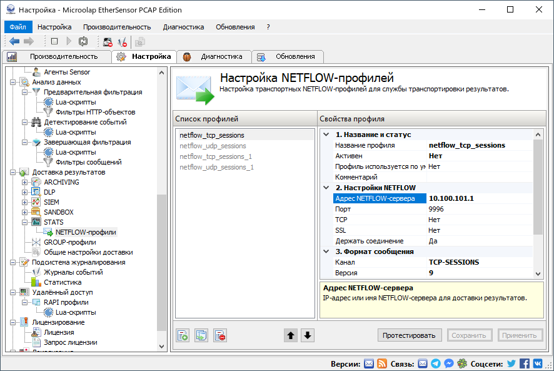Image resolution: width=554 pixels, height=371 pixels.
Task: Click the Протестировать button
Action: [410, 335]
